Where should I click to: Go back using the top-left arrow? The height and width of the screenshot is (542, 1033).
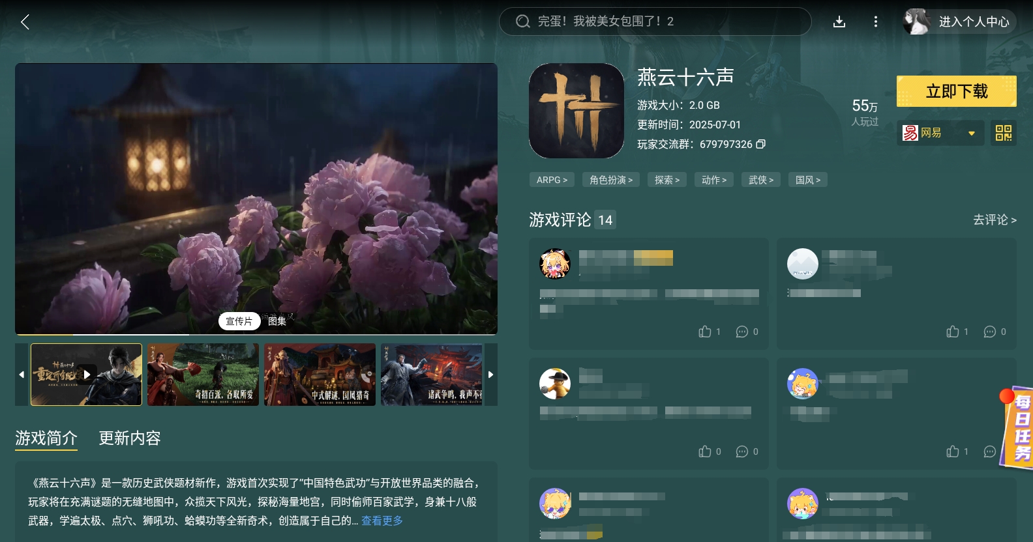[25, 22]
